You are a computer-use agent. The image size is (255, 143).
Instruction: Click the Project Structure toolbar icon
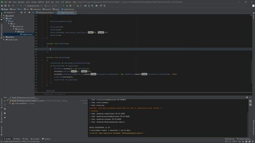pos(101,6)
